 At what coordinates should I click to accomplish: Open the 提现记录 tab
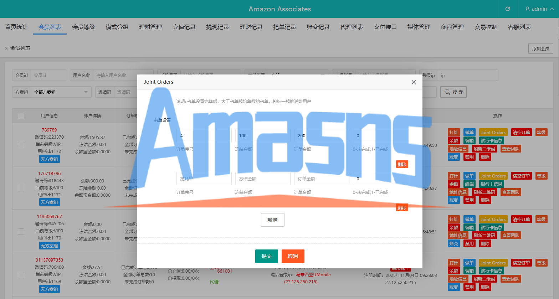[217, 27]
